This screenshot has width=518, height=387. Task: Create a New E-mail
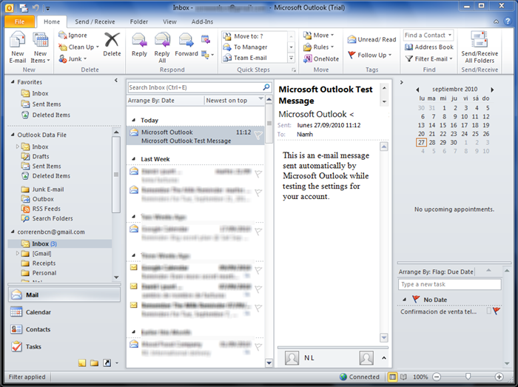point(18,47)
